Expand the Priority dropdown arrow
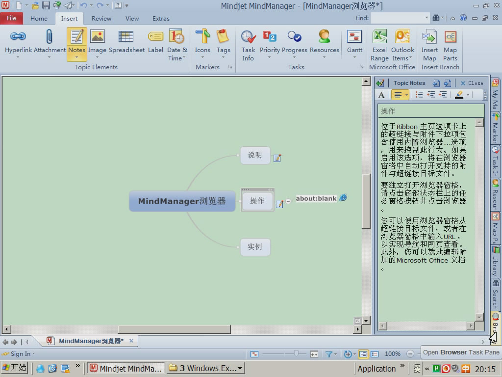 270,57
